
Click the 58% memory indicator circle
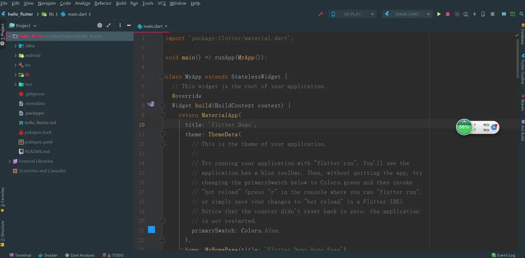click(x=465, y=127)
